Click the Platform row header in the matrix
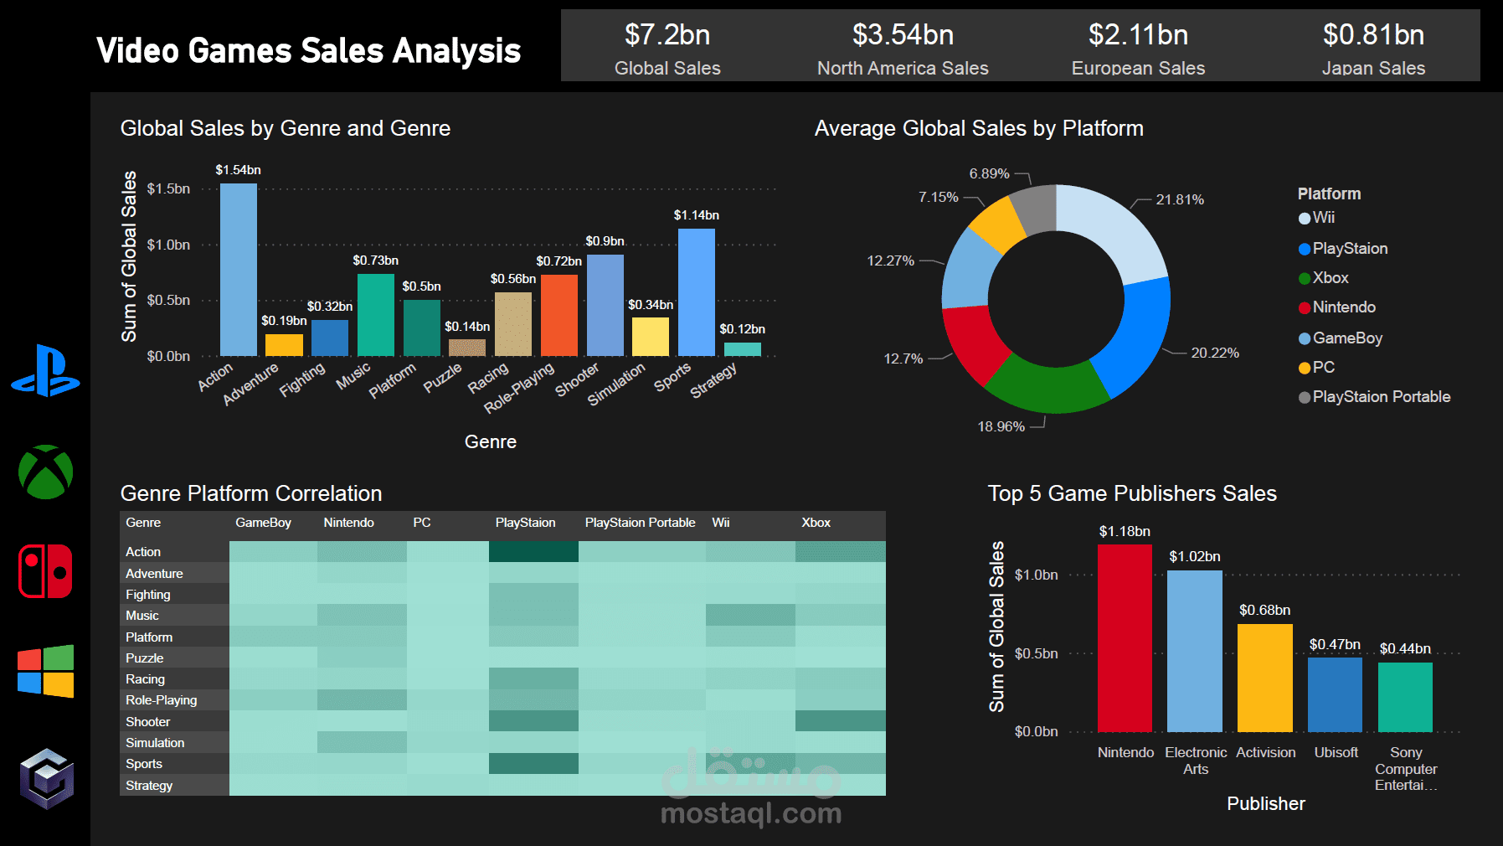Screen dimensions: 1503x846 (x=174, y=637)
